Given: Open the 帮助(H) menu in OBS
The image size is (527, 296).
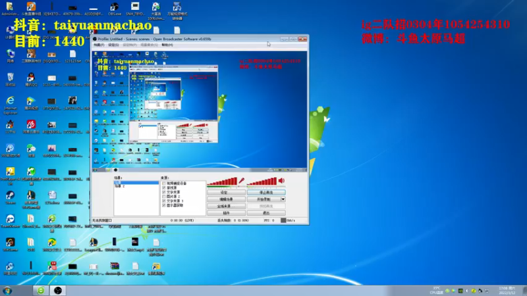Looking at the screenshot, I should 167,45.
